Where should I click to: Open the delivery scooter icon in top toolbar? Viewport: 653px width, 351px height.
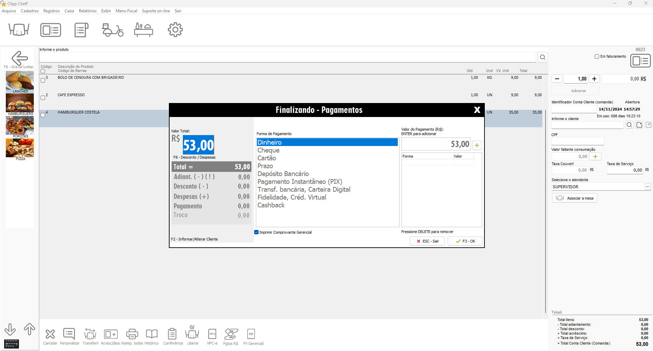point(113,30)
